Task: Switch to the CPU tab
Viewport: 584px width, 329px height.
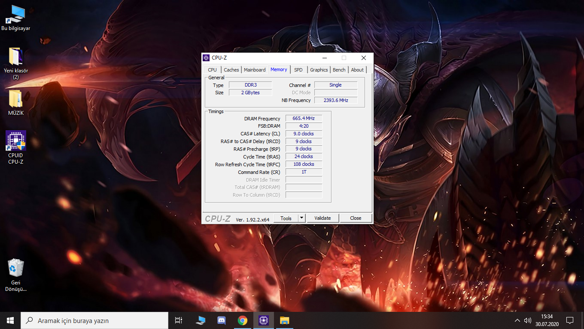Action: click(212, 70)
